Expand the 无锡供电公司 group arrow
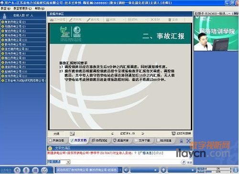239x174 pixels. click(x=2, y=26)
